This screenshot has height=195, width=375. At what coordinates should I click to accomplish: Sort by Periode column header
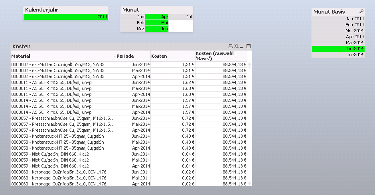click(x=133, y=56)
